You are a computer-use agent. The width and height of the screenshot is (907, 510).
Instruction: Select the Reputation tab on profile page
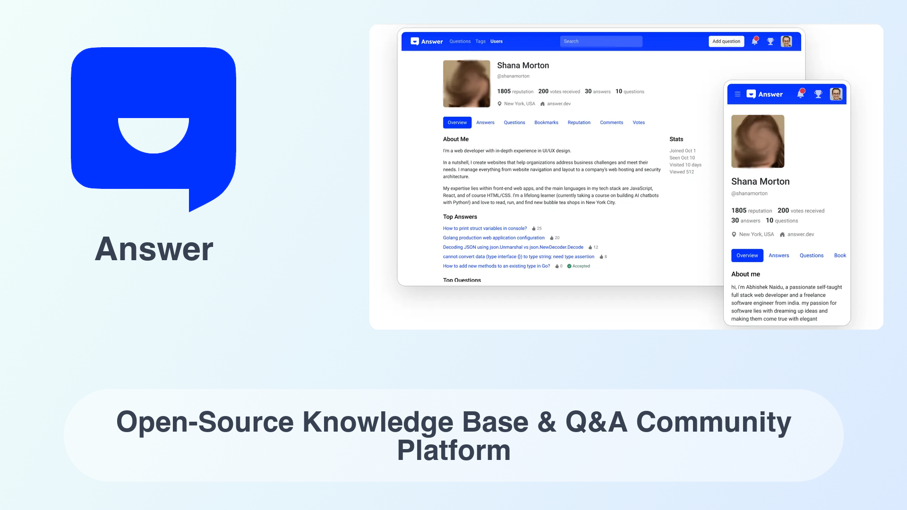(x=579, y=122)
